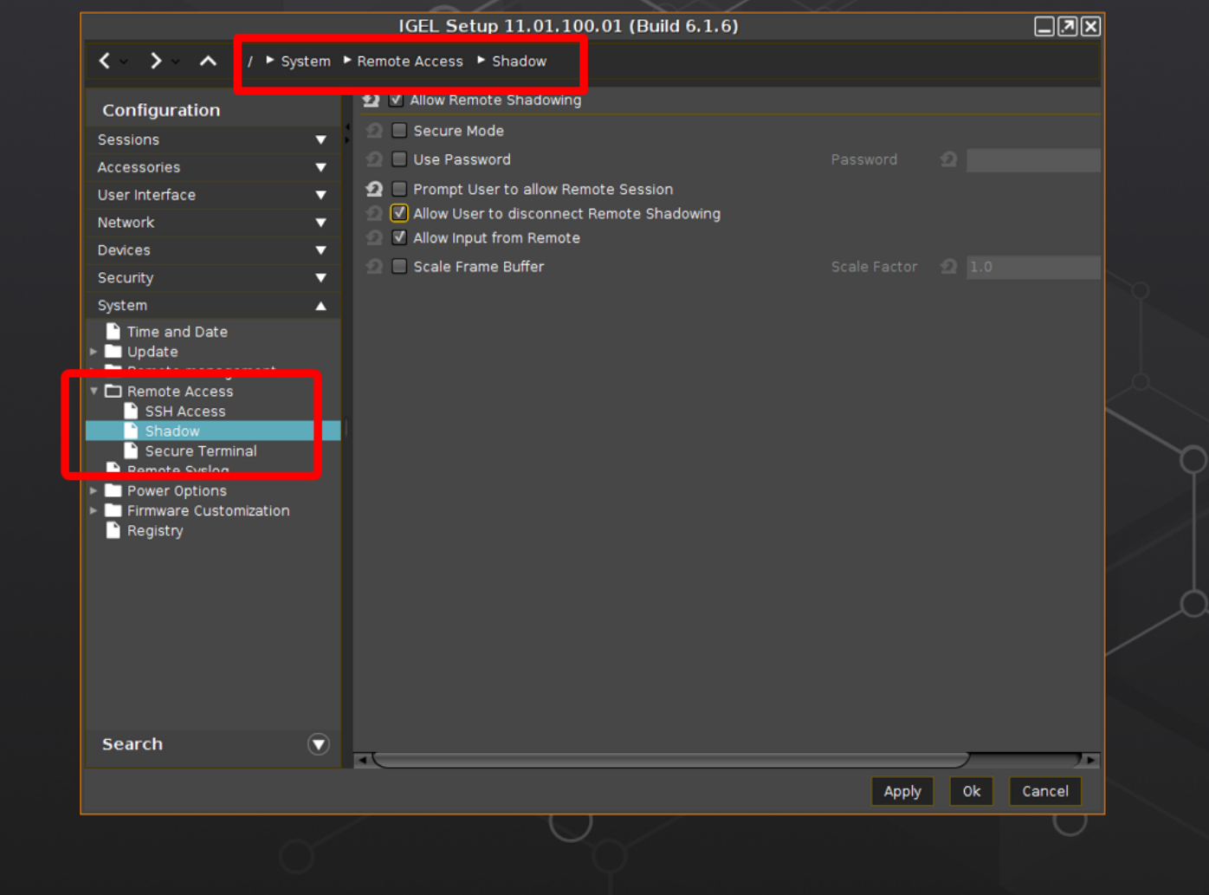Viewport: 1209px width, 895px height.
Task: Click the SSH Access page icon
Action: click(x=131, y=411)
